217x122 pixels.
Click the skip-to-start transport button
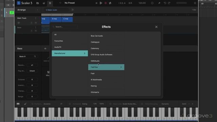click(x=96, y=3)
